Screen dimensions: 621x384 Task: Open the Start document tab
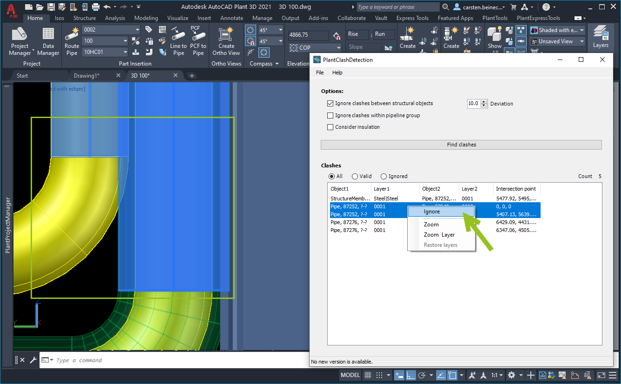(22, 76)
